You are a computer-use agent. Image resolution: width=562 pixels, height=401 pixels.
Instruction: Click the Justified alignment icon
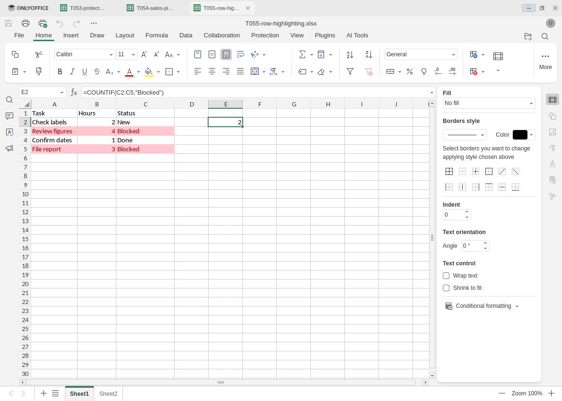point(240,72)
